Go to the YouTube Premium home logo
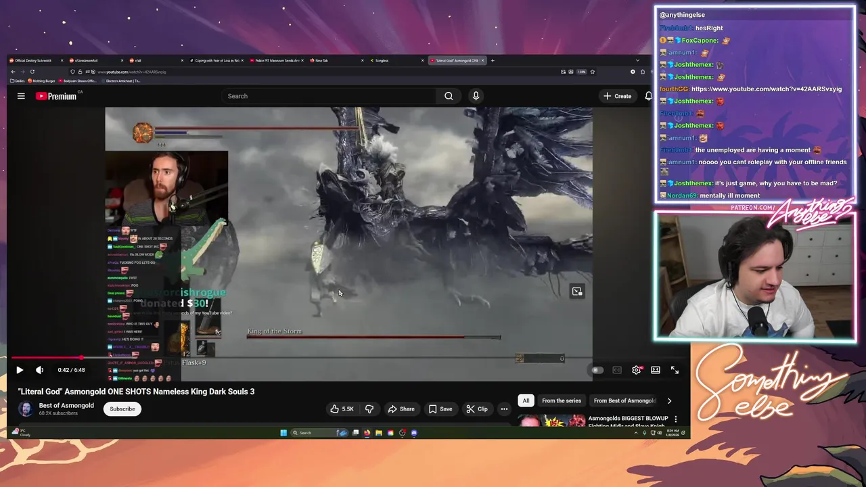 57,96
